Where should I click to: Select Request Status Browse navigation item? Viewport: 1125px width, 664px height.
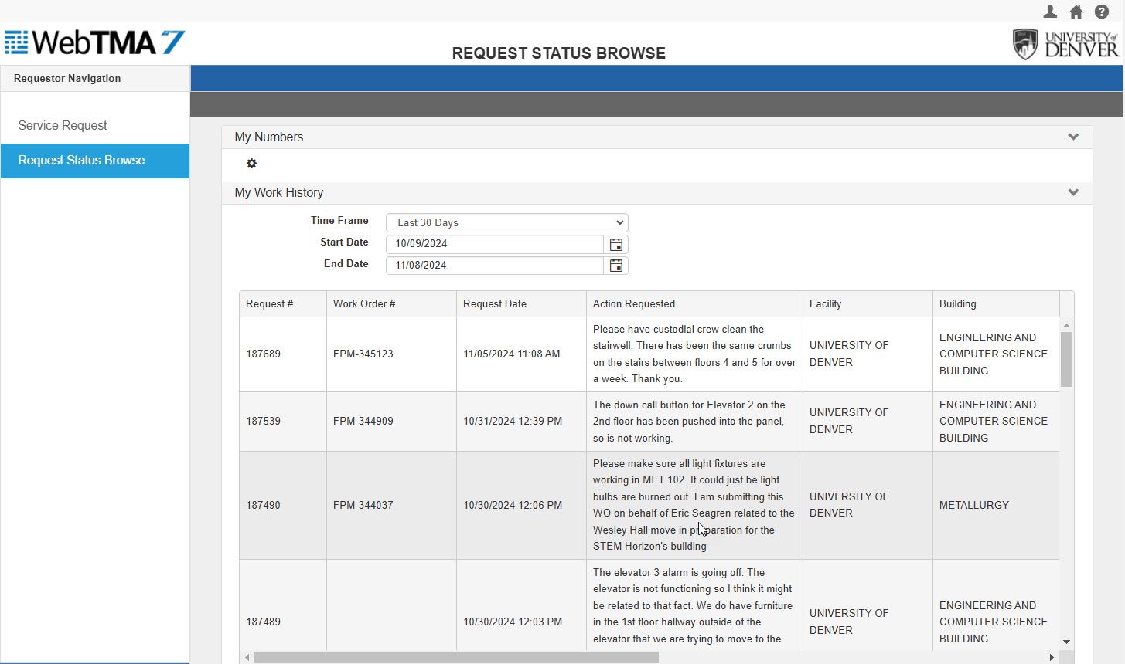click(81, 161)
